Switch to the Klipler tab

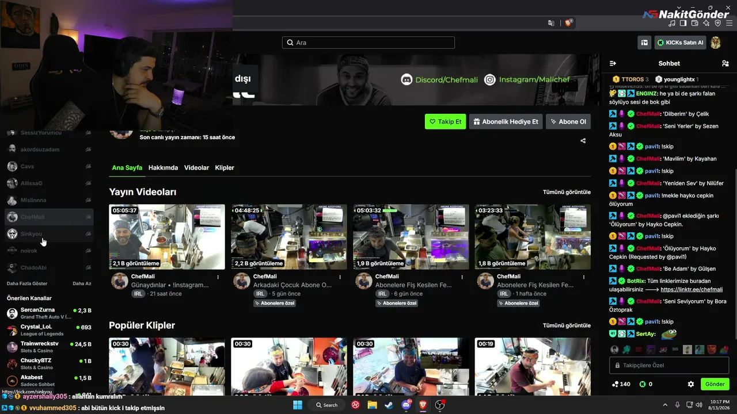click(x=225, y=168)
